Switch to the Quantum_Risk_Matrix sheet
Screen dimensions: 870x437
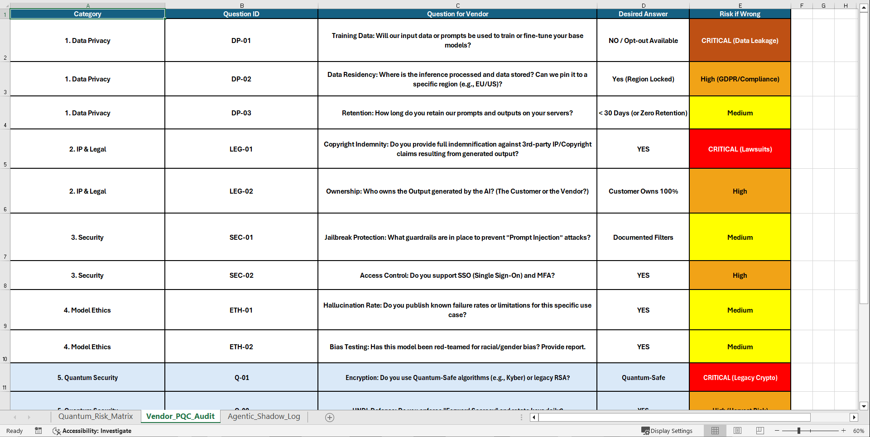pyautogui.click(x=95, y=416)
